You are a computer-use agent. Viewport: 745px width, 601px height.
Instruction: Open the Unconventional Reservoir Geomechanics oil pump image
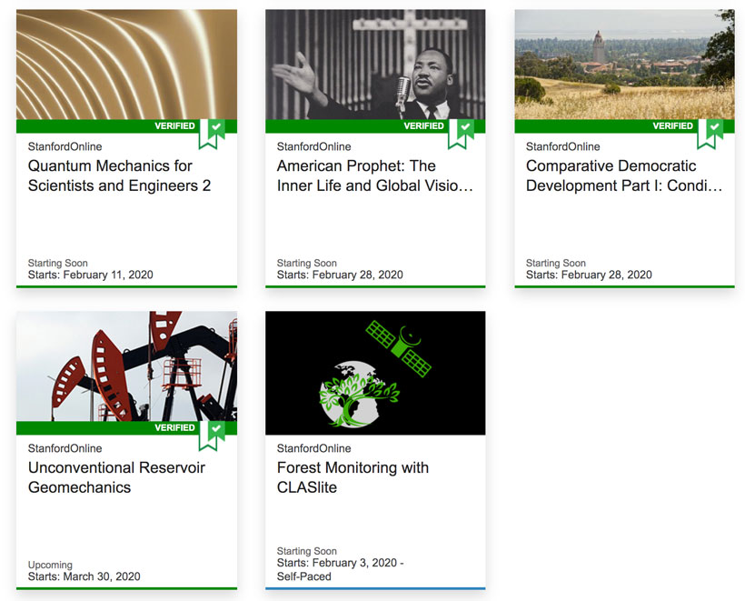pos(126,366)
